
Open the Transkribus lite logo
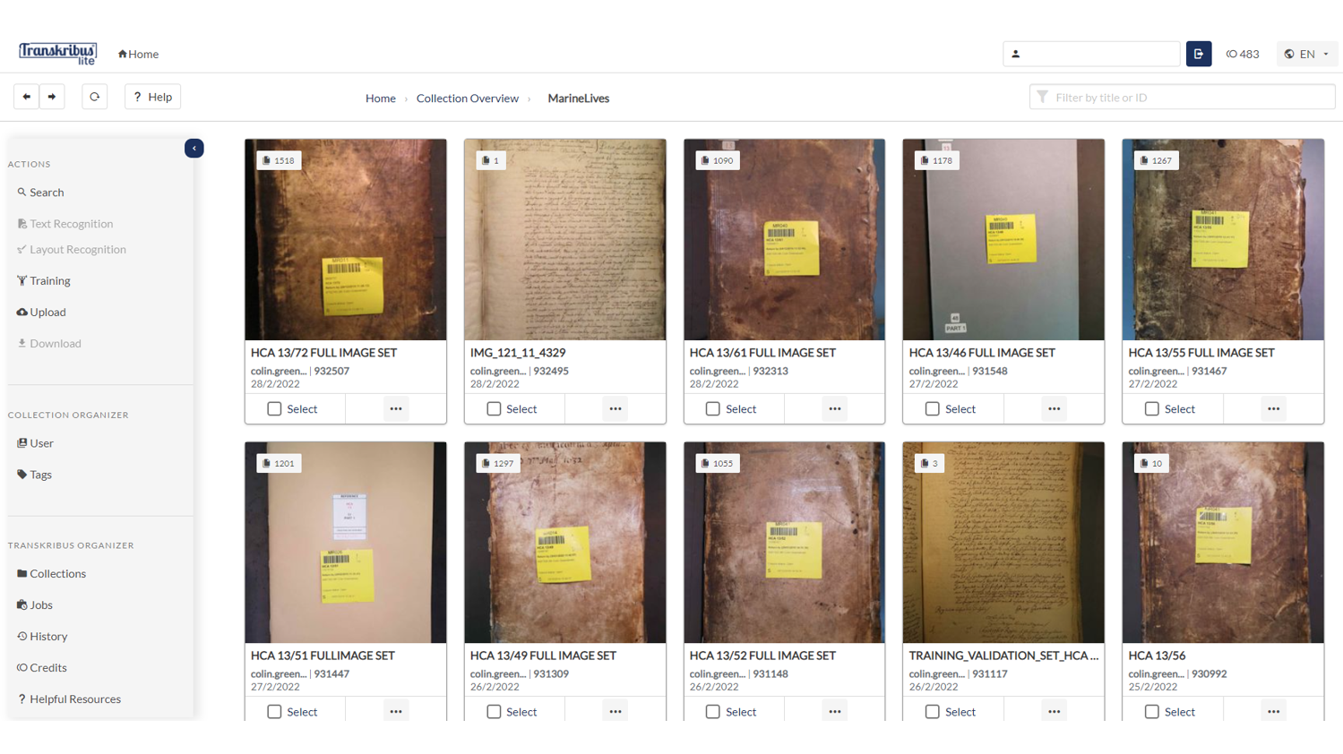point(58,54)
